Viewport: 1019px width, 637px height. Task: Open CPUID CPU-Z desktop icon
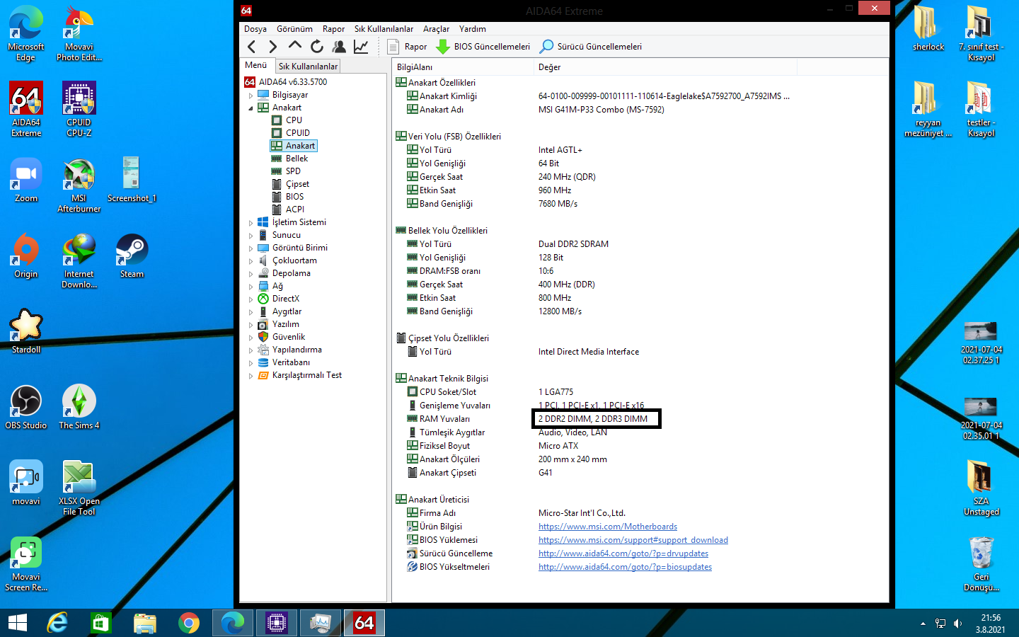[79, 109]
